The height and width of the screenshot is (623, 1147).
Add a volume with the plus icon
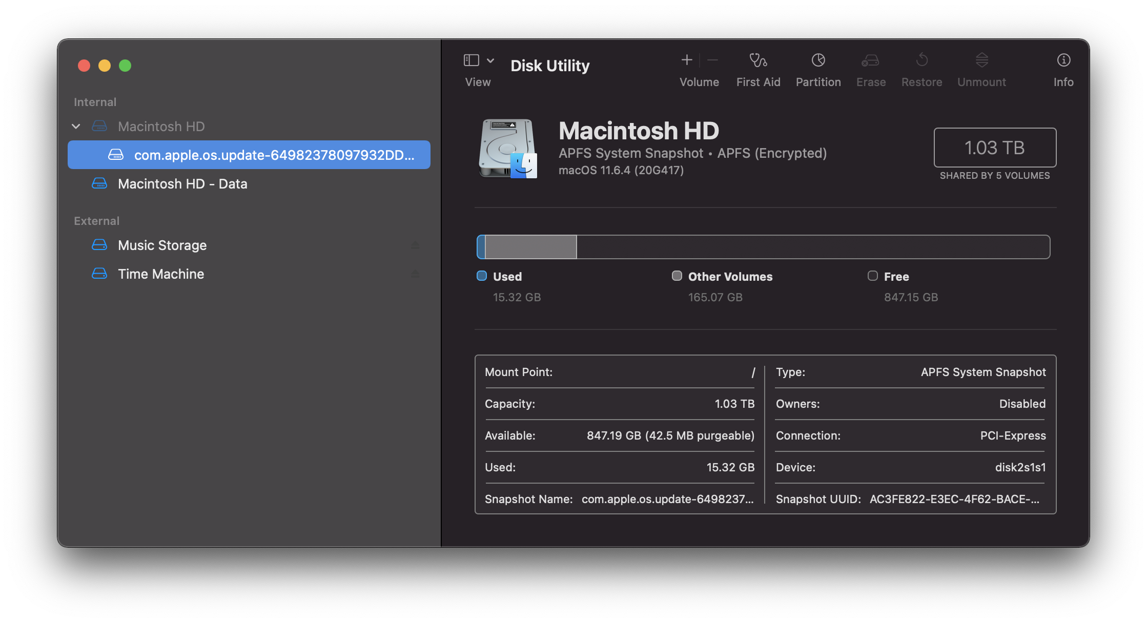687,60
